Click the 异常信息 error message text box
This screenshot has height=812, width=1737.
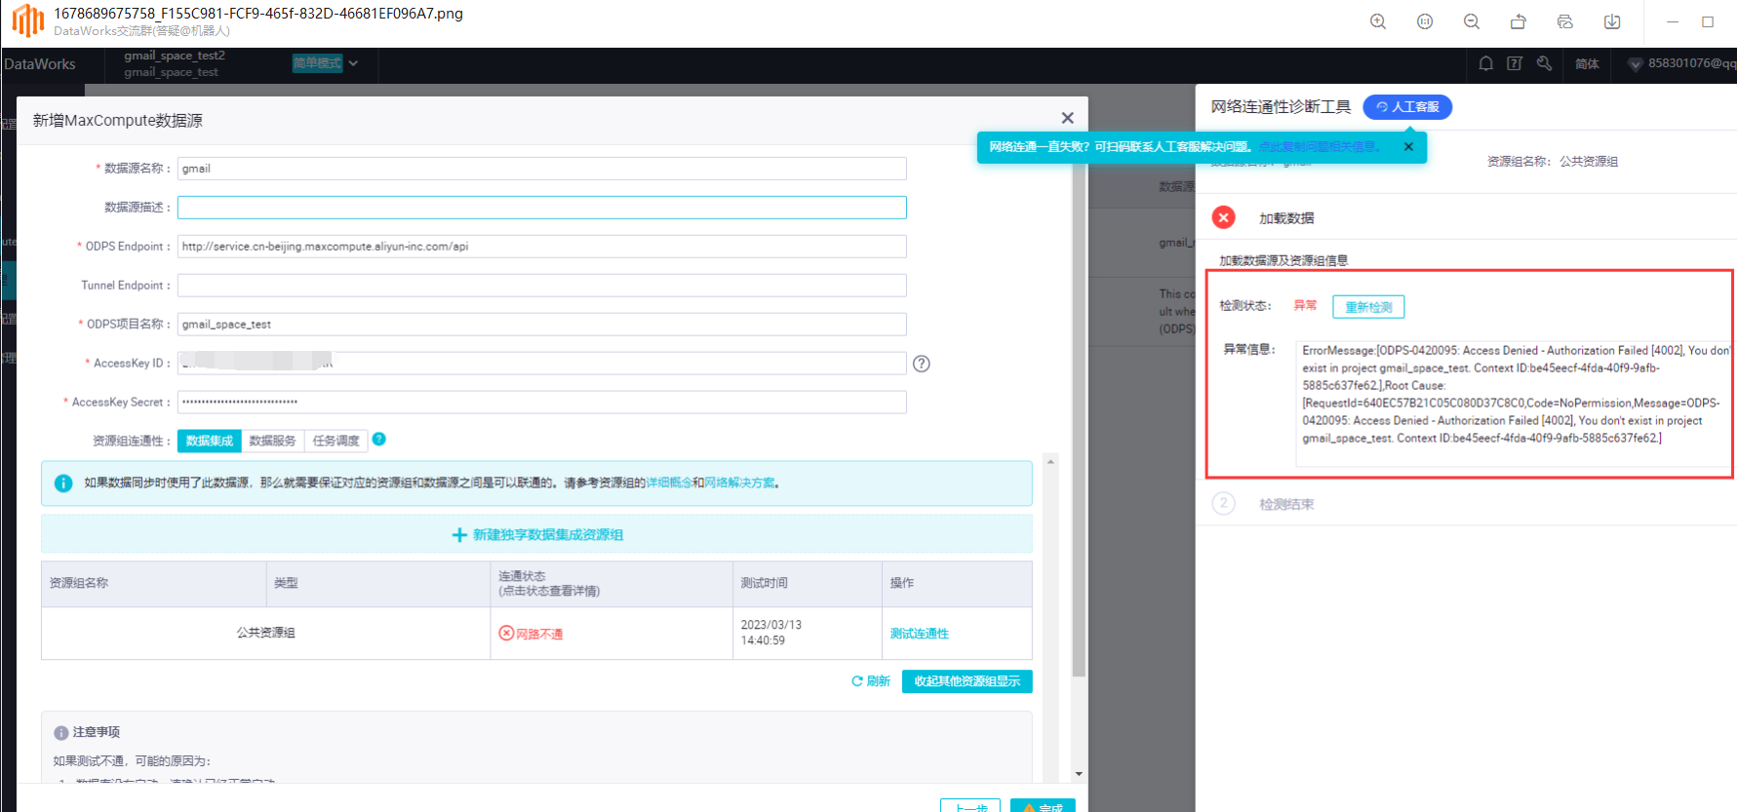[1515, 404]
